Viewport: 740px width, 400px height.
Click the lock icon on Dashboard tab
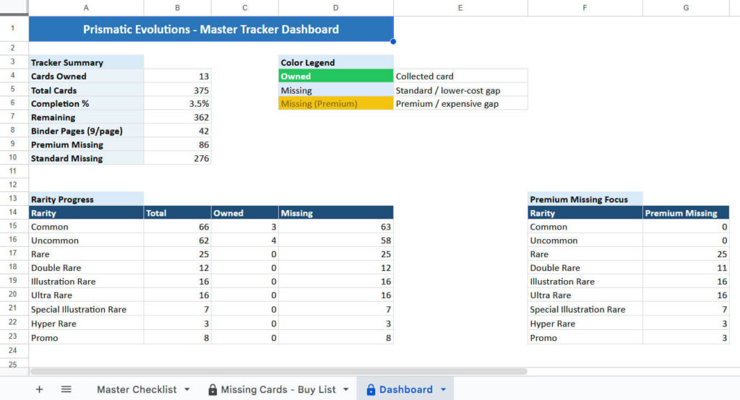point(371,390)
